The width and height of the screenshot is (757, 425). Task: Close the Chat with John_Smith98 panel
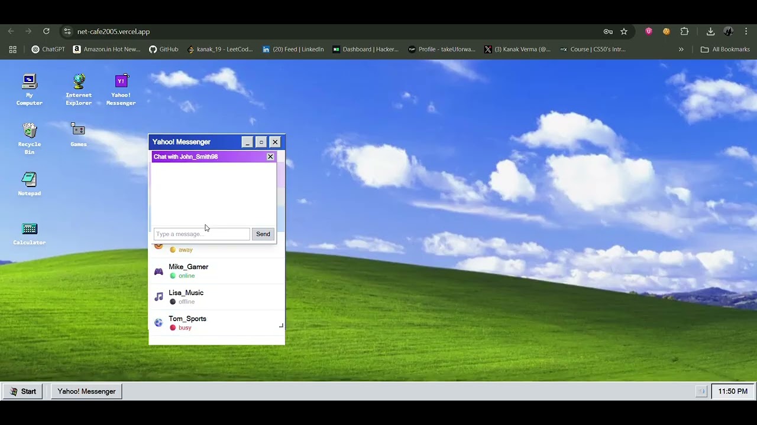point(270,156)
